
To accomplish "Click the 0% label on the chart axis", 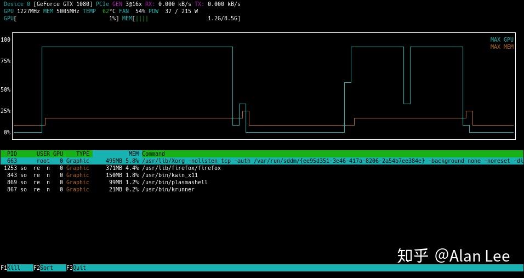I will pyautogui.click(x=7, y=132).
